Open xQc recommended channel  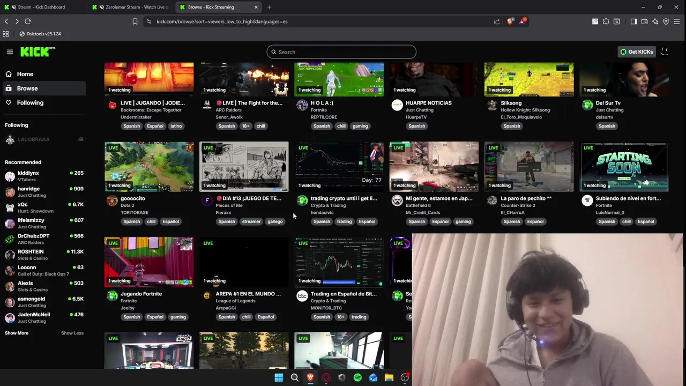click(43, 207)
